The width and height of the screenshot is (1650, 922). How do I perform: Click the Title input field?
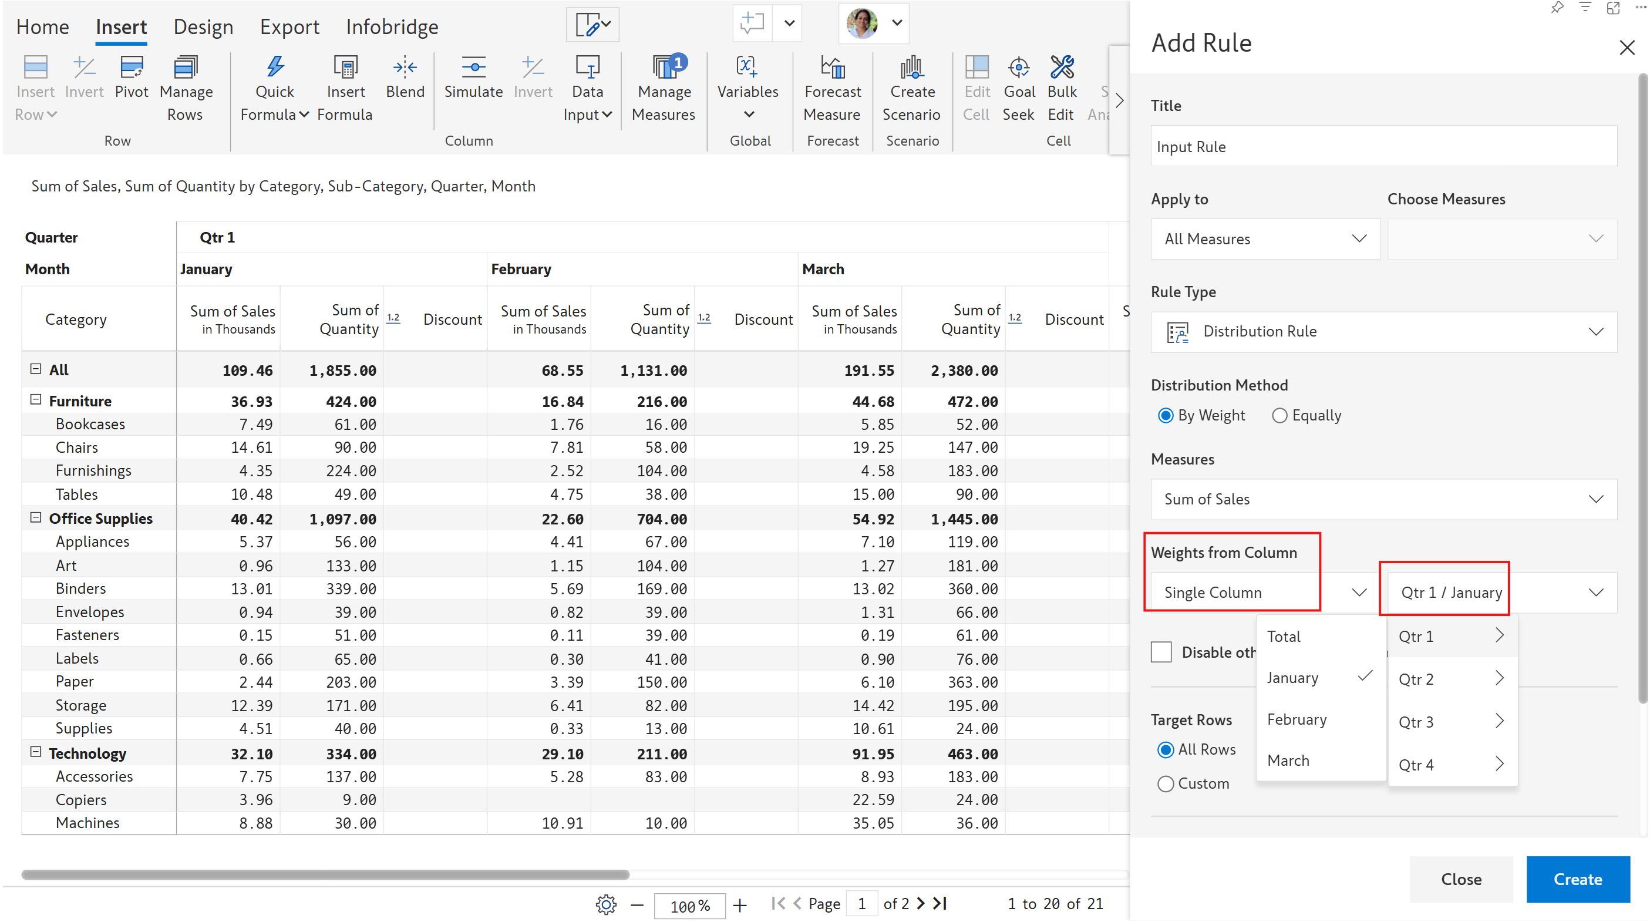[x=1383, y=147]
